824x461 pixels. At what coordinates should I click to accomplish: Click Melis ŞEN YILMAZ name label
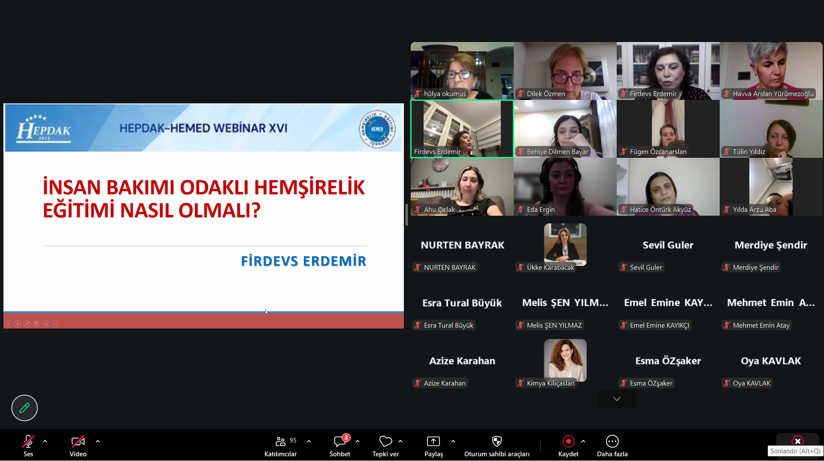click(x=550, y=325)
